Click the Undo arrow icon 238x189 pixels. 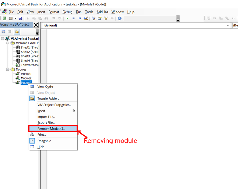[54, 18]
